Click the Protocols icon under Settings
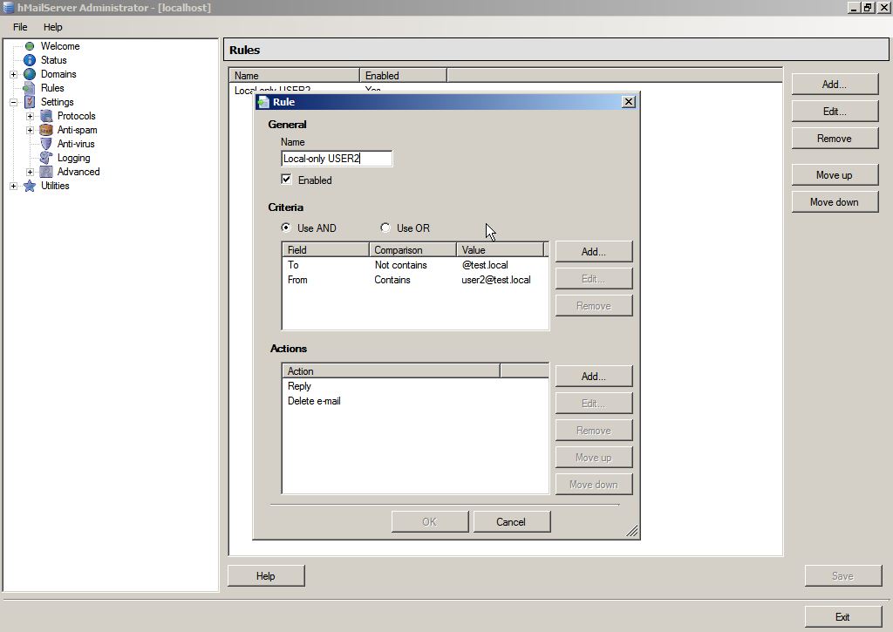Image resolution: width=893 pixels, height=632 pixels. [x=46, y=116]
